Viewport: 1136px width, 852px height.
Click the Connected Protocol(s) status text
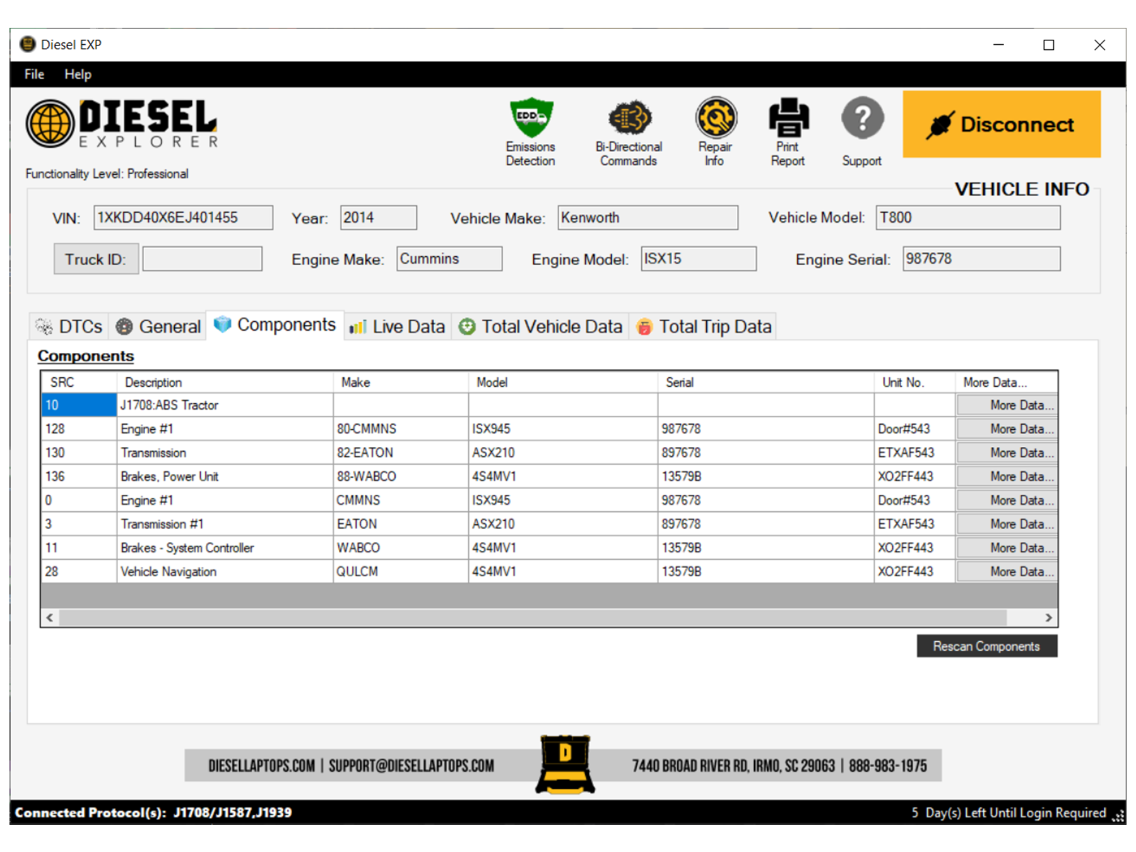pos(153,812)
